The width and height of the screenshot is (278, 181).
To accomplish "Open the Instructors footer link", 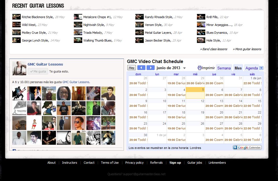I will coord(69,163).
